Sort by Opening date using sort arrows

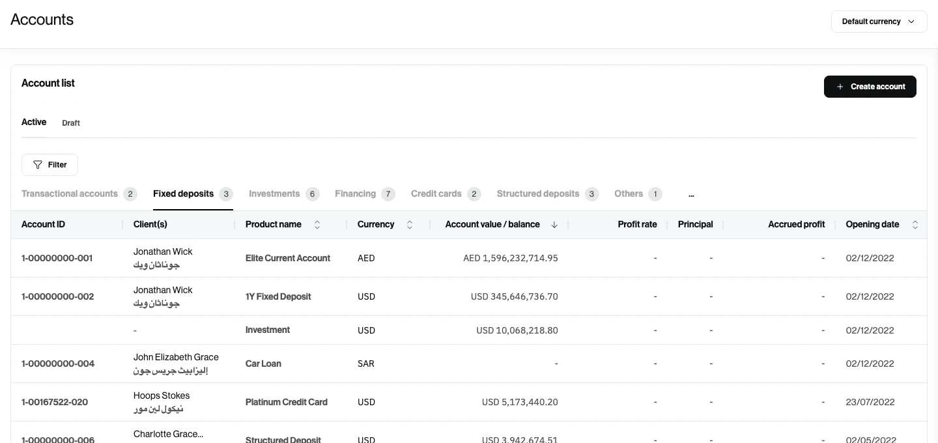coord(915,225)
